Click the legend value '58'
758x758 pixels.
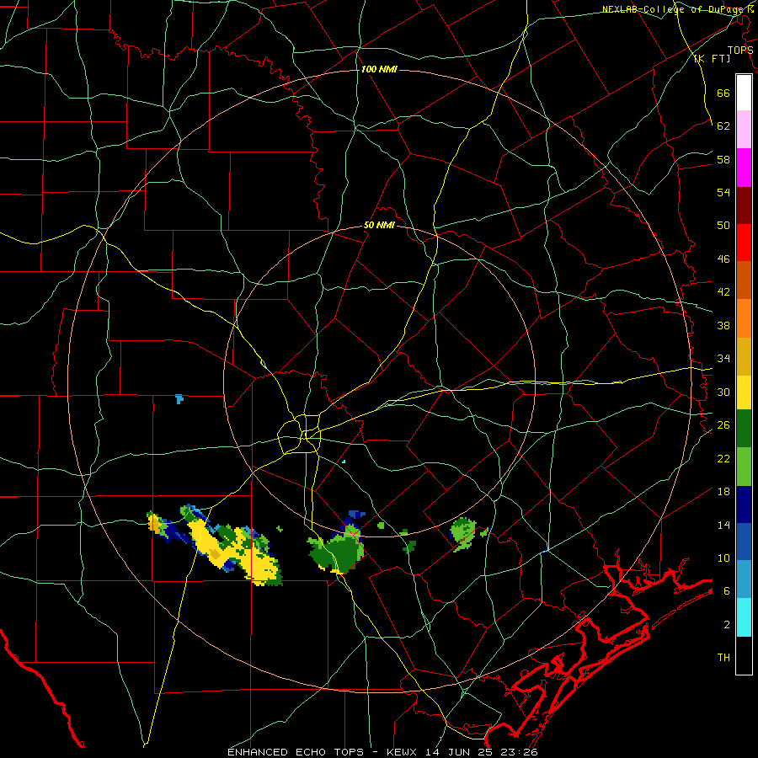tap(723, 159)
